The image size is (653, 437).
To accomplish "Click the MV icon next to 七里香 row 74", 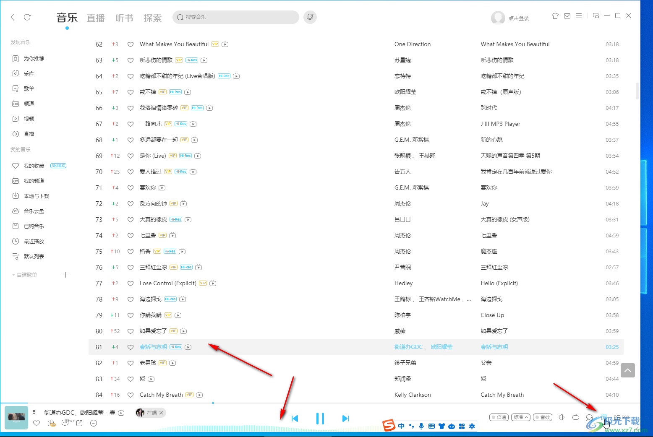I will click(x=172, y=235).
